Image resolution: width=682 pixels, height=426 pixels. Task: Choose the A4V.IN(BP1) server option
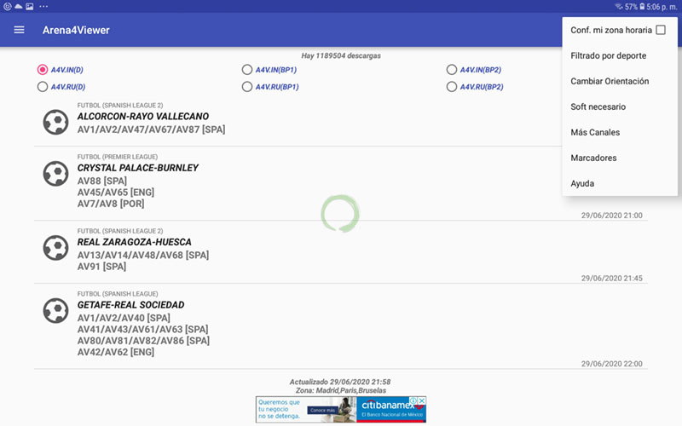(247, 70)
